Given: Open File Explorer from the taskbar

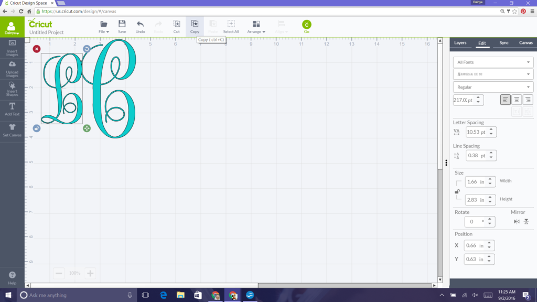Looking at the screenshot, I should point(180,295).
